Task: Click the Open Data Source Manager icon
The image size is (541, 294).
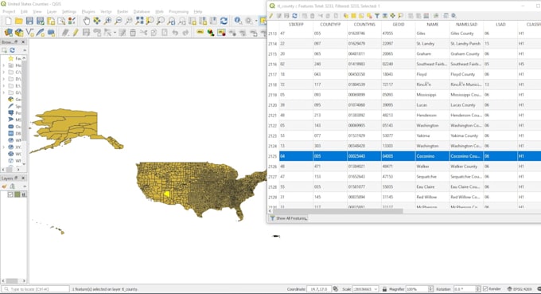Action: tap(8, 33)
